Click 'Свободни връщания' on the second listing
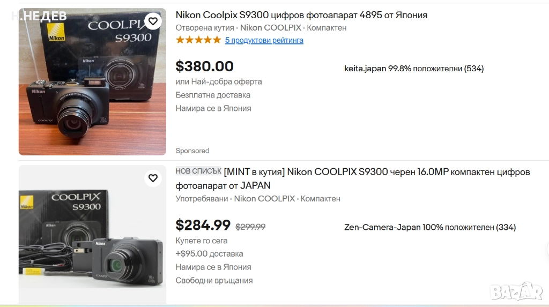549x307 pixels. click(214, 280)
